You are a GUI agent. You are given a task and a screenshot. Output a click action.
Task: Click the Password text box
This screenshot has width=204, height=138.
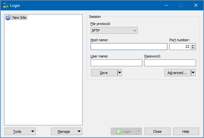coord(170,63)
